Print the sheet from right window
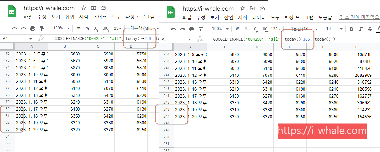The height and width of the screenshot is (152, 380). 192,29
